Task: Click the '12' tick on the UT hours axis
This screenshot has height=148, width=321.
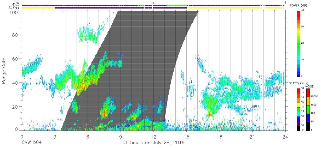Action: click(x=153, y=137)
